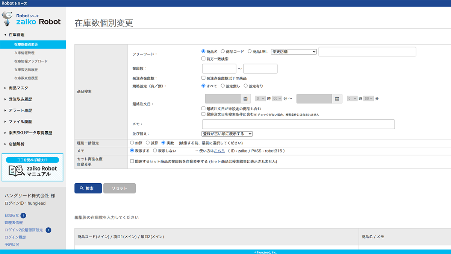Tick 最終注文日が未設定の商品も含む checkbox
The width and height of the screenshot is (451, 254).
pyautogui.click(x=204, y=108)
